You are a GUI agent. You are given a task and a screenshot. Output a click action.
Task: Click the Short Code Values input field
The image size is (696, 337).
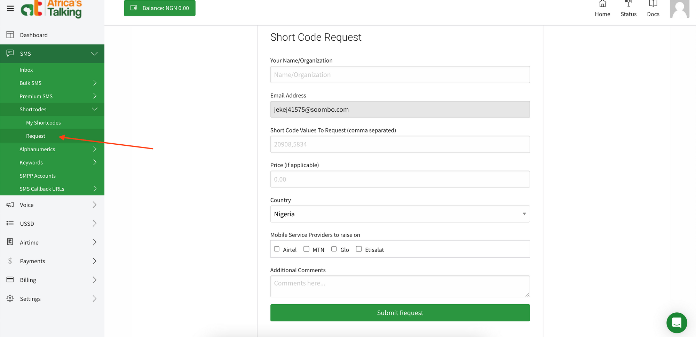(x=400, y=144)
